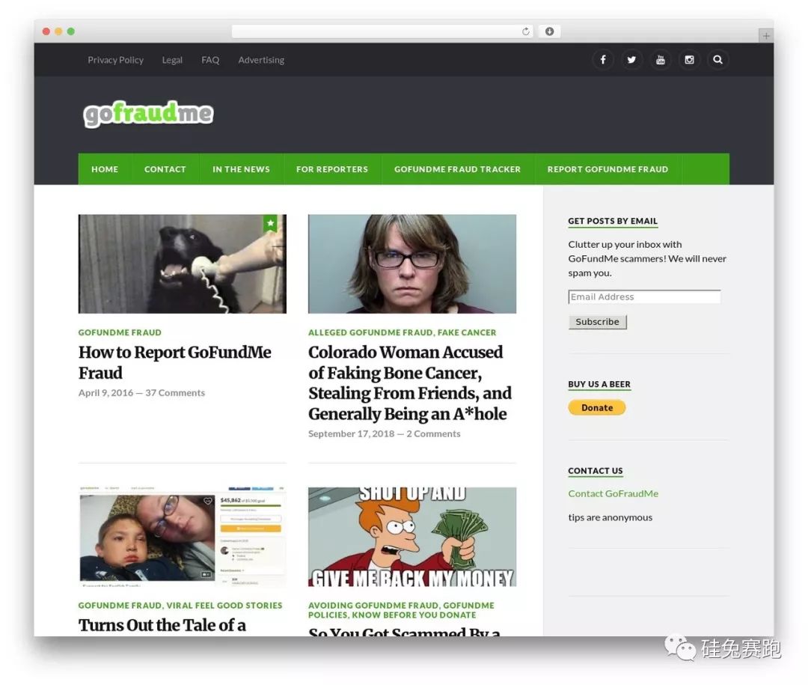Open a new browser tab with plus
This screenshot has width=808, height=685.
coord(766,36)
